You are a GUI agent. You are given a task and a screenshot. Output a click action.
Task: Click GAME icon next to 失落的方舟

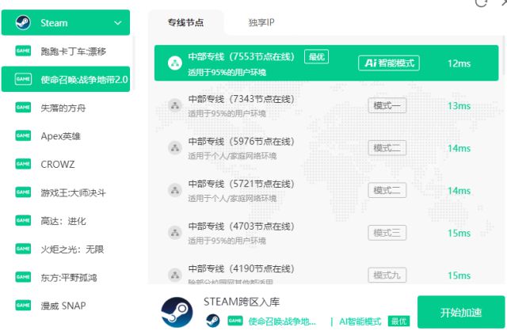click(x=23, y=108)
